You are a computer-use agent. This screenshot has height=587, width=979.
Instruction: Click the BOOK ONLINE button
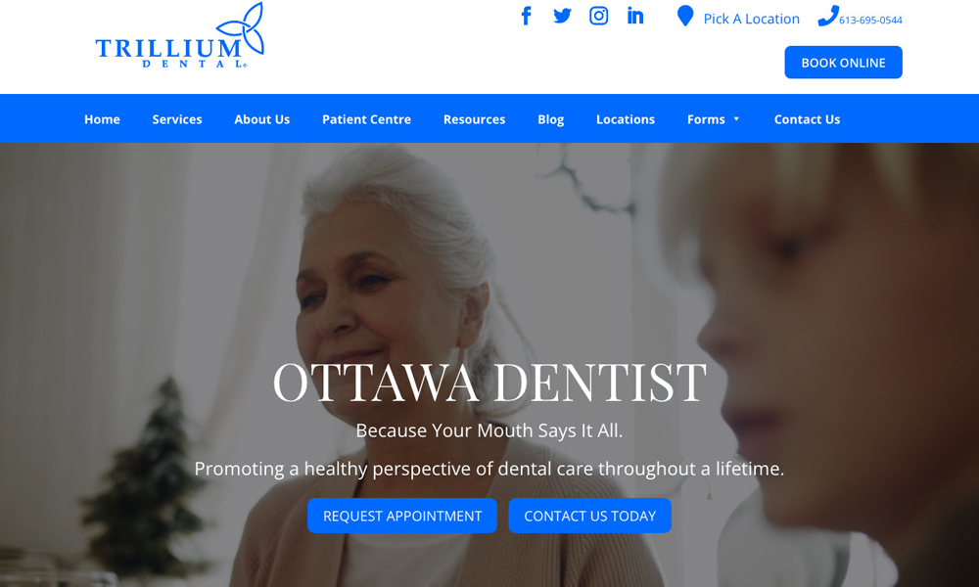click(843, 63)
